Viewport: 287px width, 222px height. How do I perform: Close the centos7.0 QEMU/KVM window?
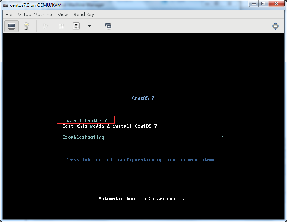[x=276, y=4]
